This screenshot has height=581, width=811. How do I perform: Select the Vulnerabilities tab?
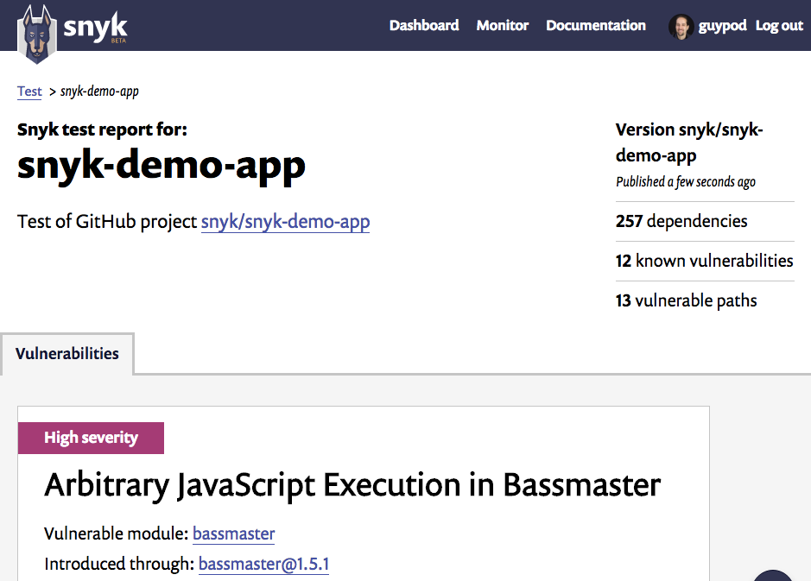click(67, 354)
